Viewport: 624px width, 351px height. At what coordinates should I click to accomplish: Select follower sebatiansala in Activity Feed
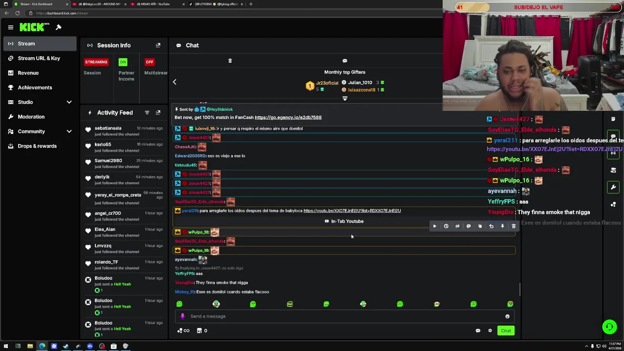click(108, 128)
